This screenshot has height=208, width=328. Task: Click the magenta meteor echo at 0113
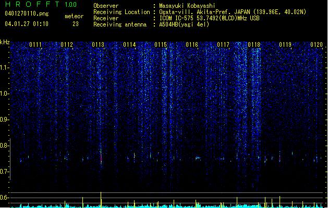click(x=101, y=159)
